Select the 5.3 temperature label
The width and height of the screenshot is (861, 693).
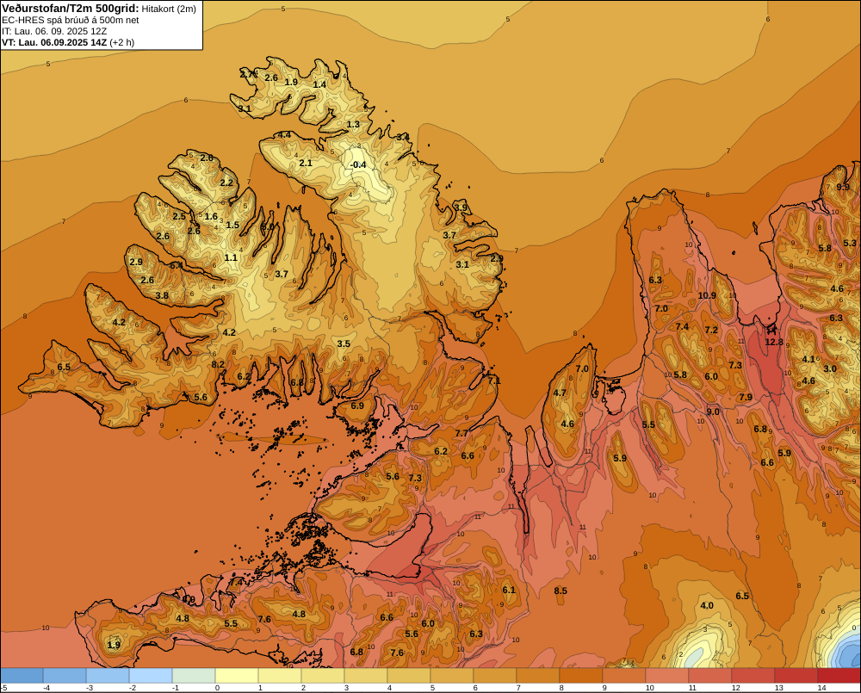coord(850,243)
